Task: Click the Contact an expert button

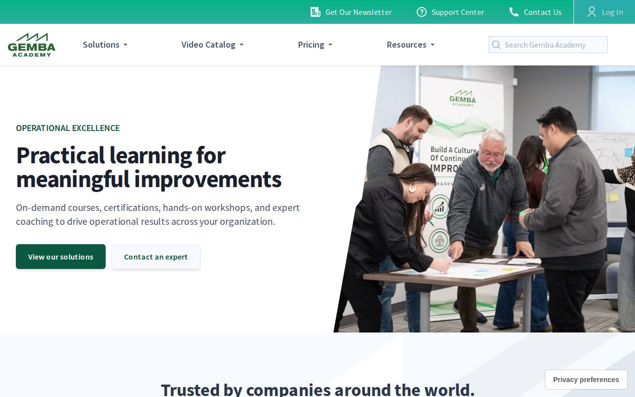Action: [156, 257]
